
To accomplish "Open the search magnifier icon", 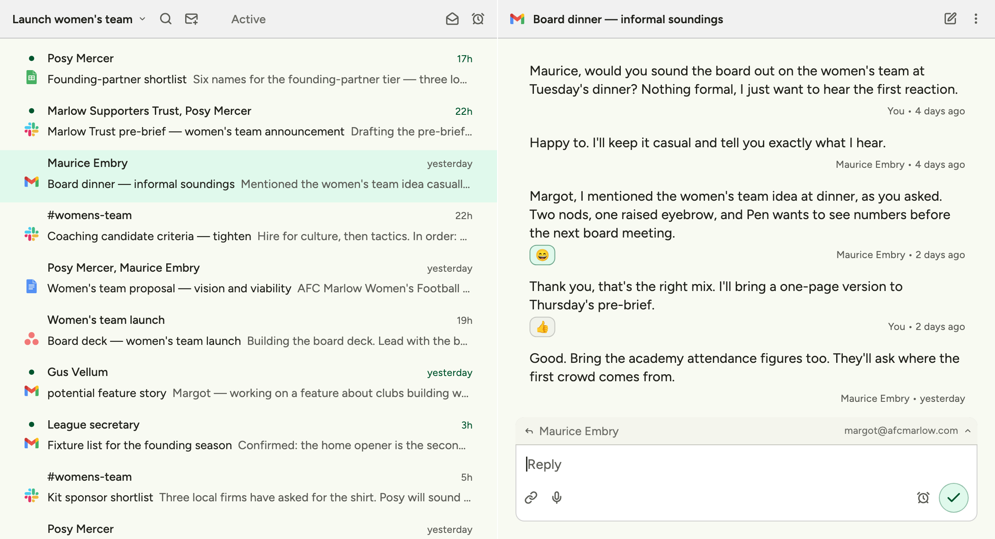I will click(165, 19).
